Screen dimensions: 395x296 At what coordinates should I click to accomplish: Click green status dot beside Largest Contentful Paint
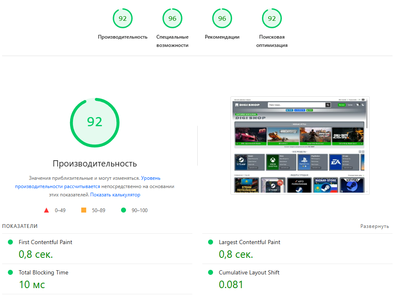point(211,242)
